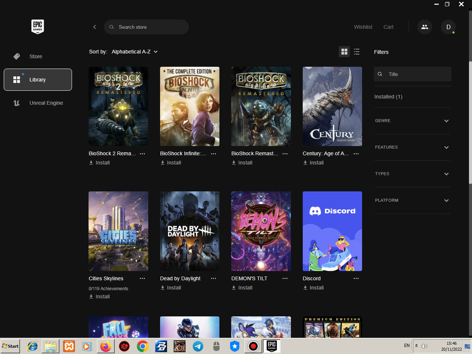The width and height of the screenshot is (472, 354).
Task: Show hidden system tray icons
Action: 416,346
